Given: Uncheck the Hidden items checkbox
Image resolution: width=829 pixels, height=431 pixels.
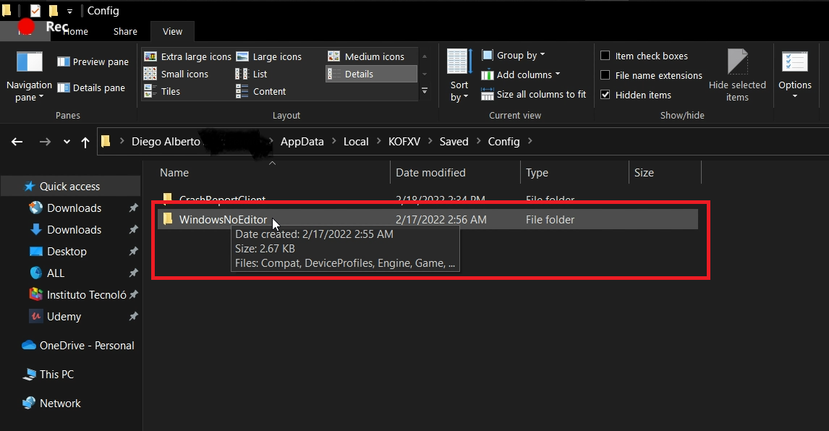Looking at the screenshot, I should (x=605, y=95).
